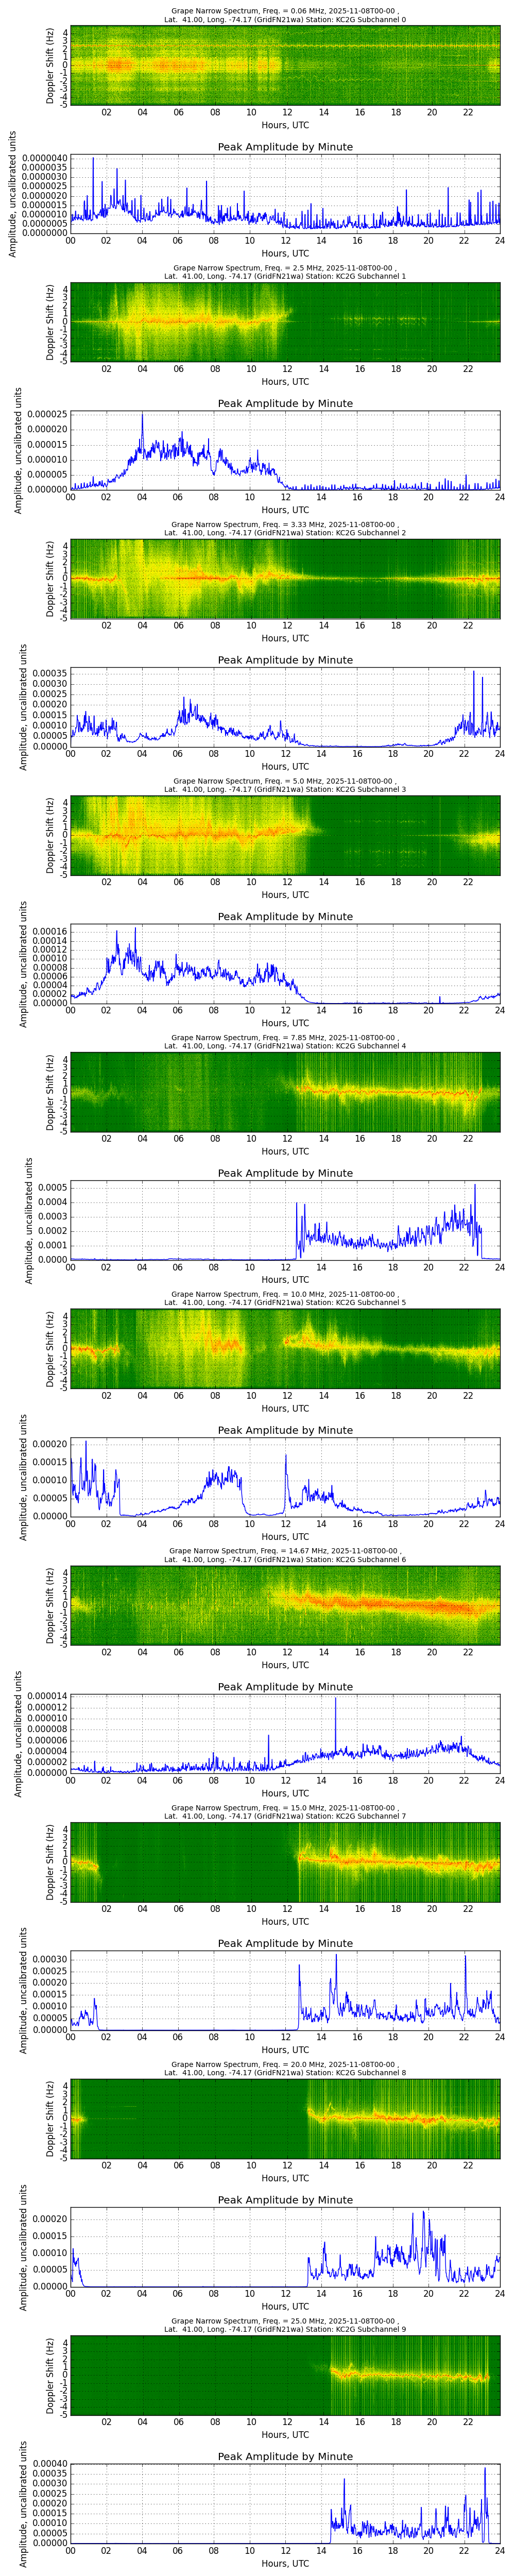Select the peak amplitude line plot under 10.0 MHz
This screenshot has width=515, height=2576.
point(285,1477)
